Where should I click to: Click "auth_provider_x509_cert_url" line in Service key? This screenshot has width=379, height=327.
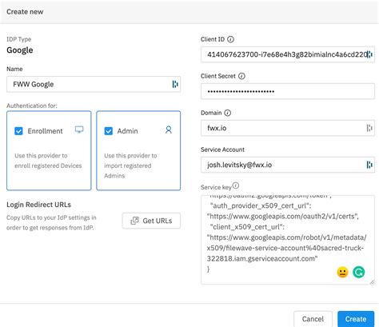(x=261, y=206)
